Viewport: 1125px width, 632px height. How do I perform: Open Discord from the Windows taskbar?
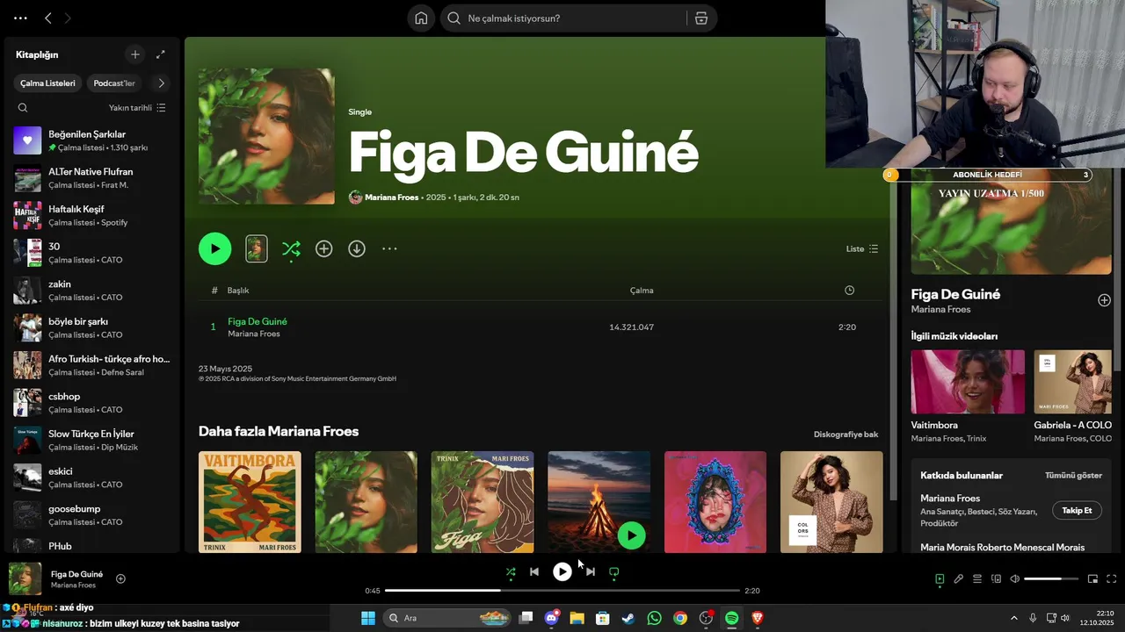552,618
